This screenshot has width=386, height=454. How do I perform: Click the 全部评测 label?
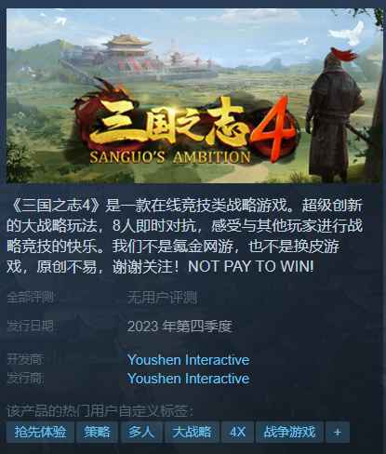(x=31, y=298)
